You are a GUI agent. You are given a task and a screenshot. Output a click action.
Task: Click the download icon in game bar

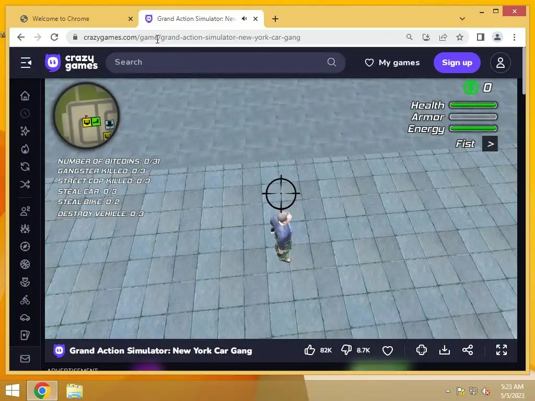click(444, 350)
